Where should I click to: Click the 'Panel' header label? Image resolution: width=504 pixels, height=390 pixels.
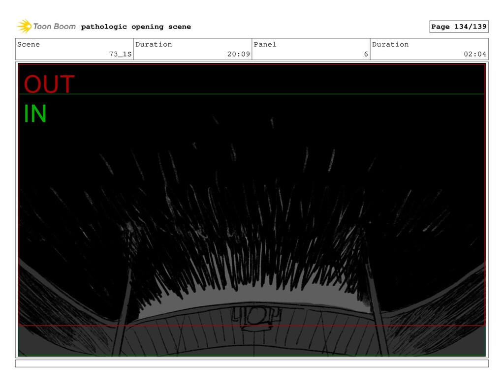pyautogui.click(x=265, y=44)
